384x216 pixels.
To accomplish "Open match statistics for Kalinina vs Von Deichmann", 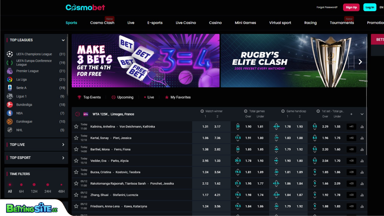I will (362, 126).
